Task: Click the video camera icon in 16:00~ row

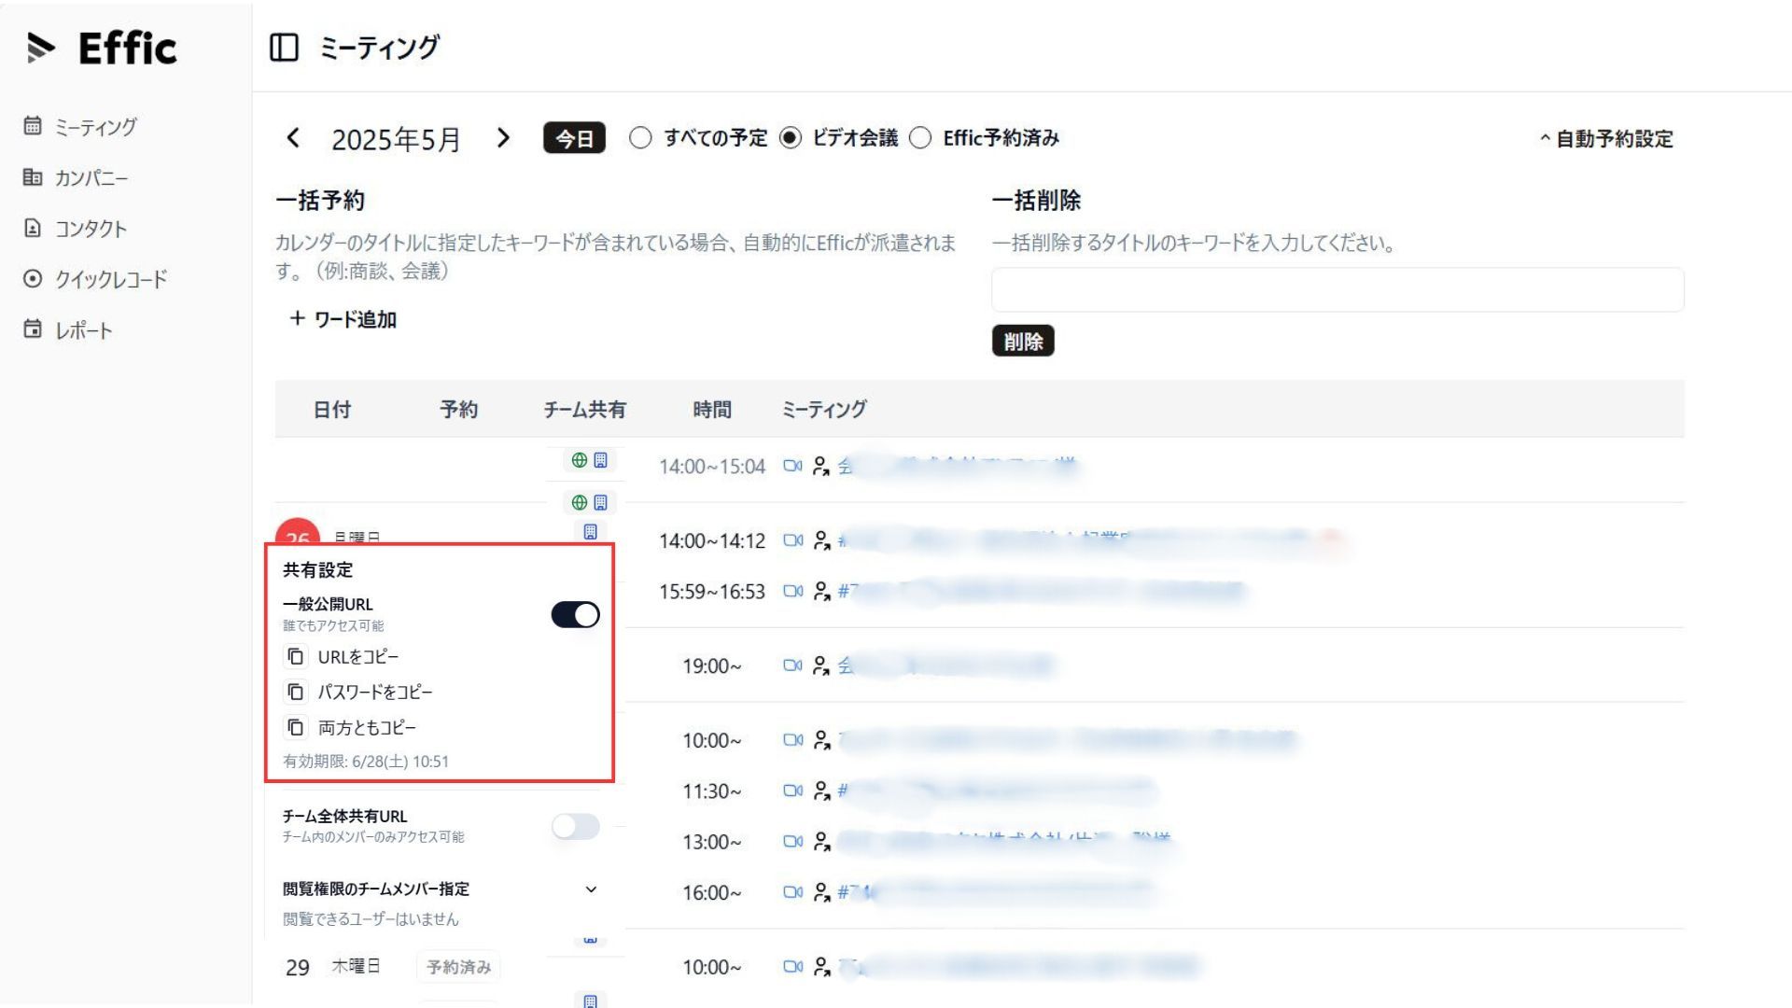Action: click(x=792, y=892)
